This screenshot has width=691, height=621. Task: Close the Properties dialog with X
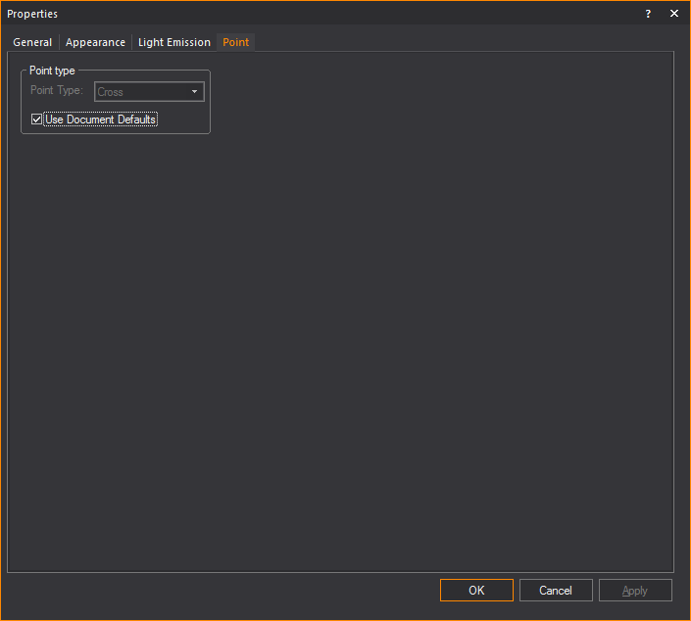click(x=674, y=14)
